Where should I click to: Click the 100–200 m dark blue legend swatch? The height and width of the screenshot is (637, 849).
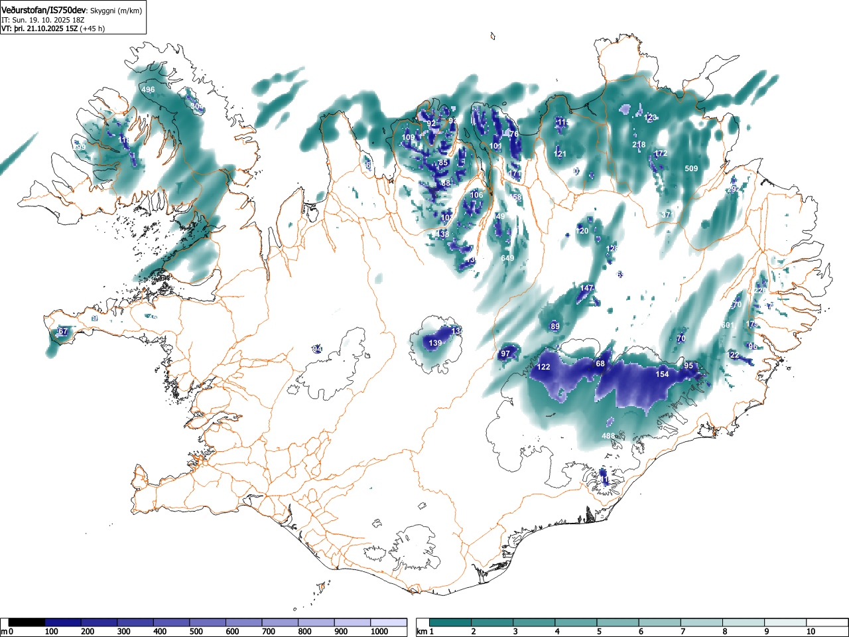(x=63, y=622)
